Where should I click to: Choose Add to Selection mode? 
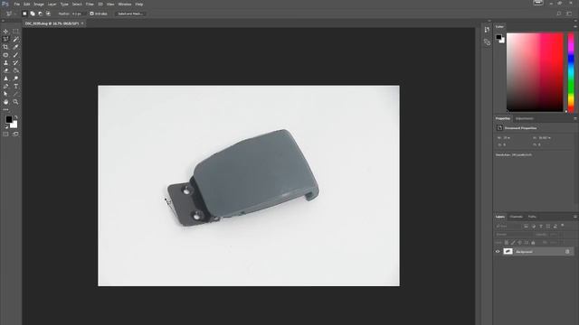click(x=33, y=14)
